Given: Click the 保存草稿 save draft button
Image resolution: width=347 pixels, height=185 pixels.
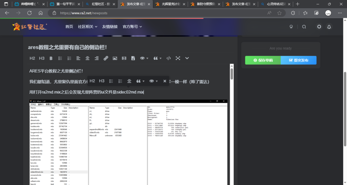Looking at the screenshot, I should click(x=263, y=60).
